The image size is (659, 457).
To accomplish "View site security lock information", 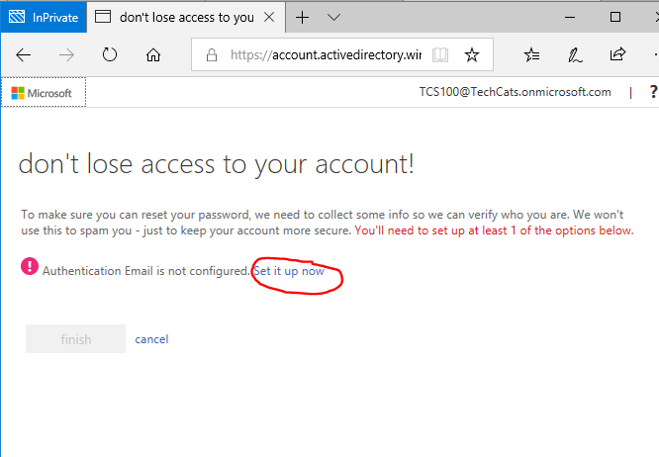I will (x=212, y=54).
